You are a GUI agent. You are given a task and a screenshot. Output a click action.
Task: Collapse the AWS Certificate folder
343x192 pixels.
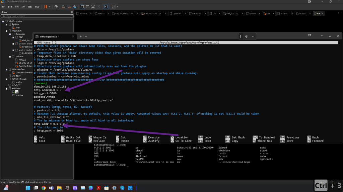coord(7,79)
